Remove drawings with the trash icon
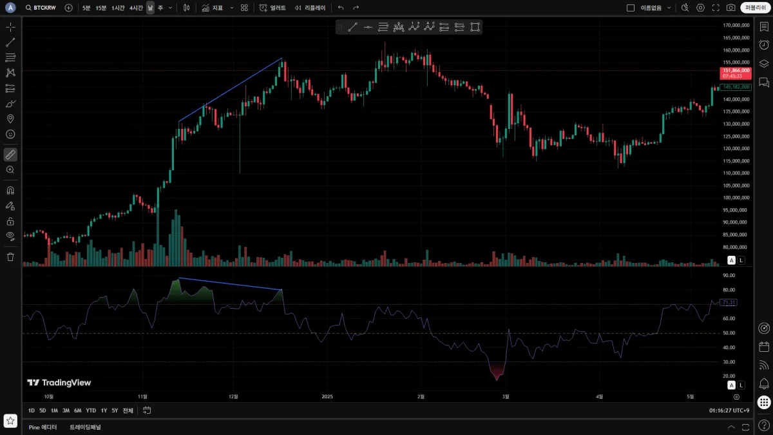 (10, 257)
